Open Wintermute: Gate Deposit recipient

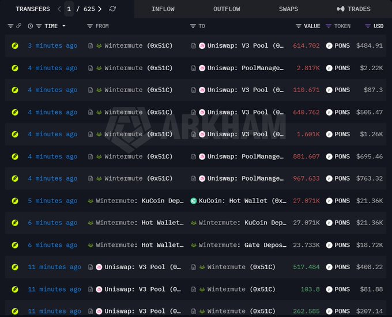tap(243, 245)
